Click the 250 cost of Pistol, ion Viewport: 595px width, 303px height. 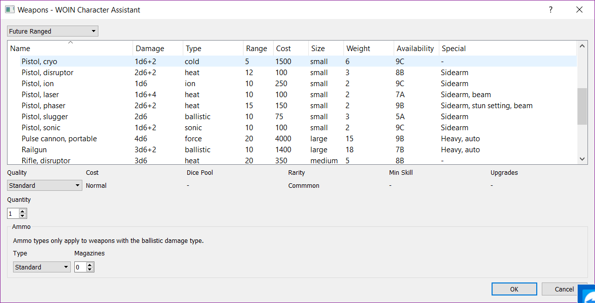coord(281,83)
